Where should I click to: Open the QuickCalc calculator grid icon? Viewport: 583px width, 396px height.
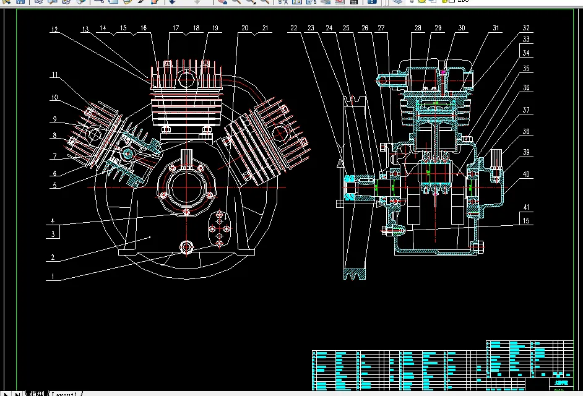354,2
